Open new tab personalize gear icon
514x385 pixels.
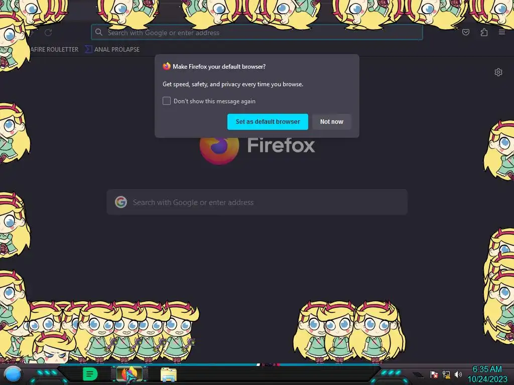coord(498,72)
